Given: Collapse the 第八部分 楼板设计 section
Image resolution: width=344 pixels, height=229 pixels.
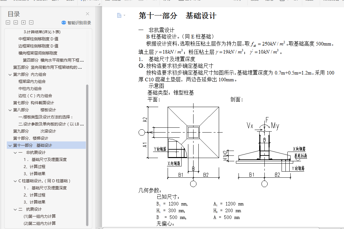Looking at the screenshot, I should (x=10, y=110).
